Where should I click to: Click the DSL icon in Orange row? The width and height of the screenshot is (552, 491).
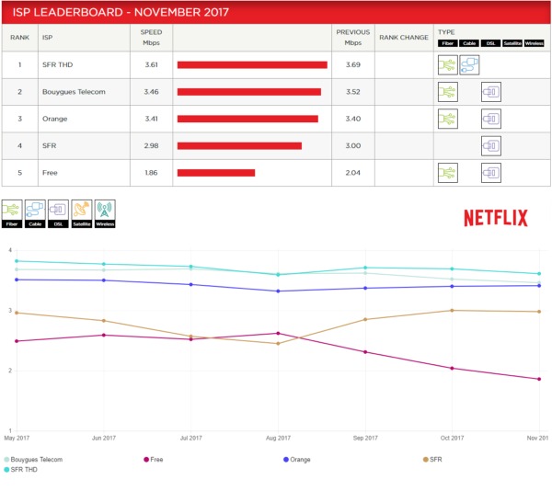(x=491, y=119)
